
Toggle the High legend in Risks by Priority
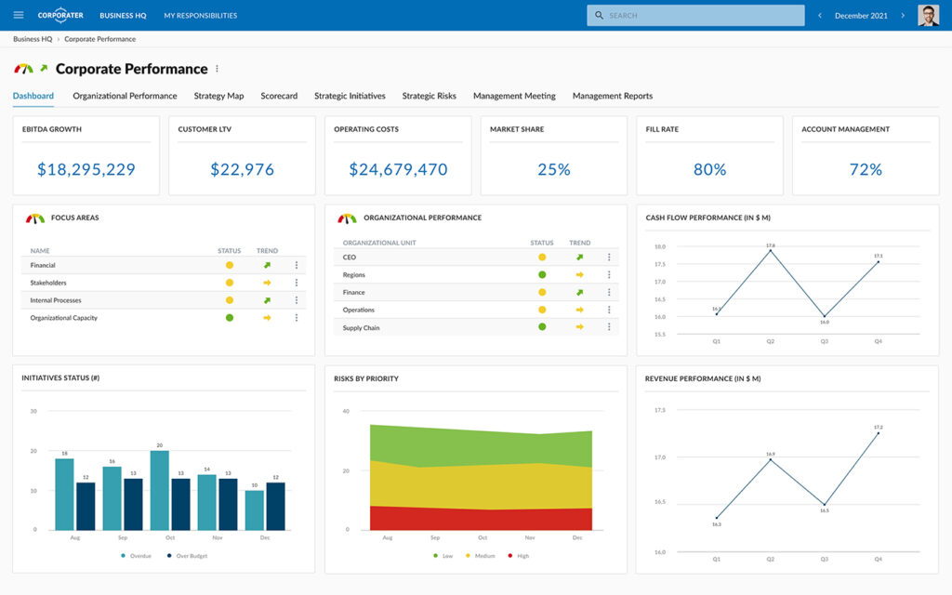point(518,556)
